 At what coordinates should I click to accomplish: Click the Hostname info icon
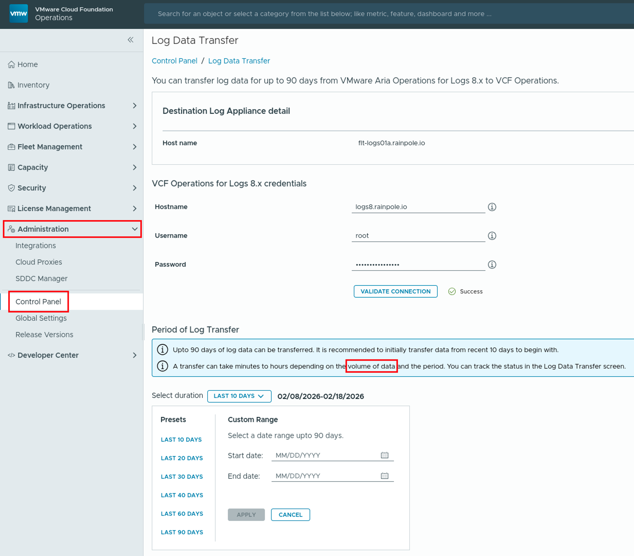point(492,207)
